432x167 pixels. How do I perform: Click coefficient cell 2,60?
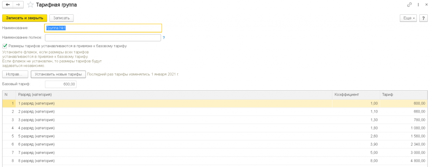tap(356, 136)
